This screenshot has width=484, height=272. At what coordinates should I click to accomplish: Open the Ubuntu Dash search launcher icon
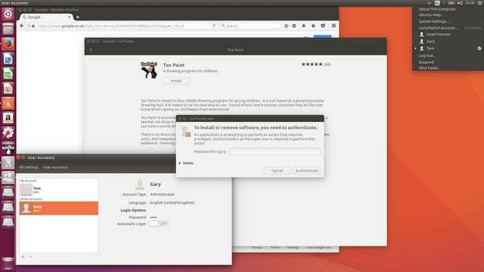click(x=8, y=14)
